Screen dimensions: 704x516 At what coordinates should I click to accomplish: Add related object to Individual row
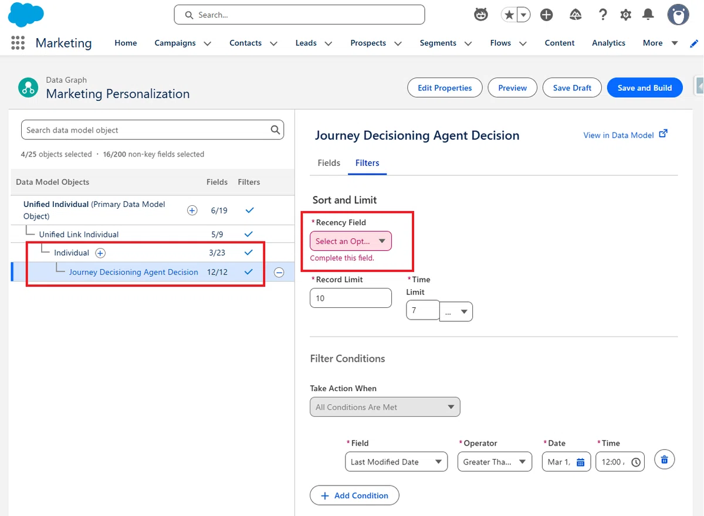point(100,253)
